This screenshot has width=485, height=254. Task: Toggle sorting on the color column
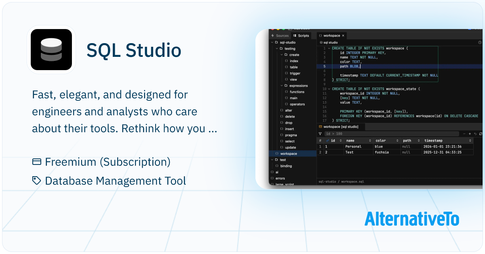[397, 140]
